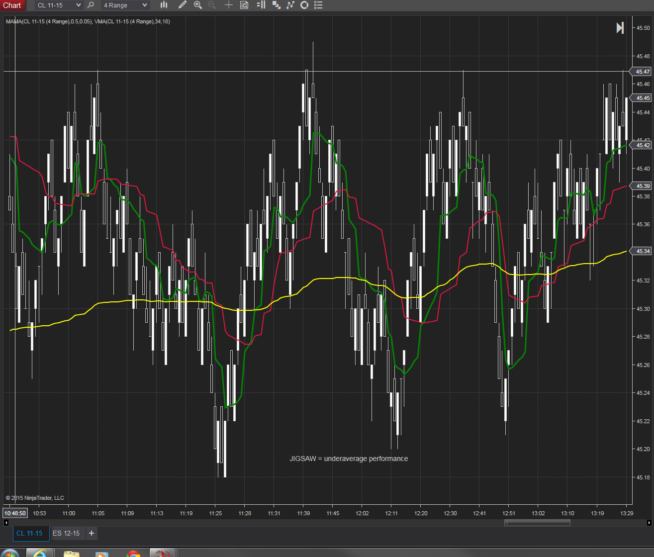
Task: Open File Explorer folder taskbar icon
Action: [71, 553]
